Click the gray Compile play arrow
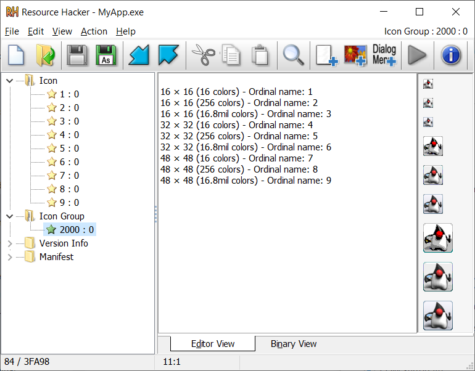This screenshot has height=371, width=475. coord(417,55)
